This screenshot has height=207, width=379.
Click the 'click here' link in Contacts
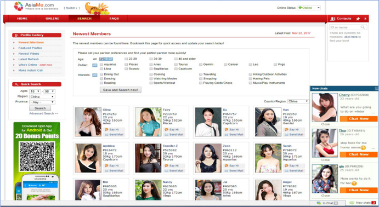point(350,37)
